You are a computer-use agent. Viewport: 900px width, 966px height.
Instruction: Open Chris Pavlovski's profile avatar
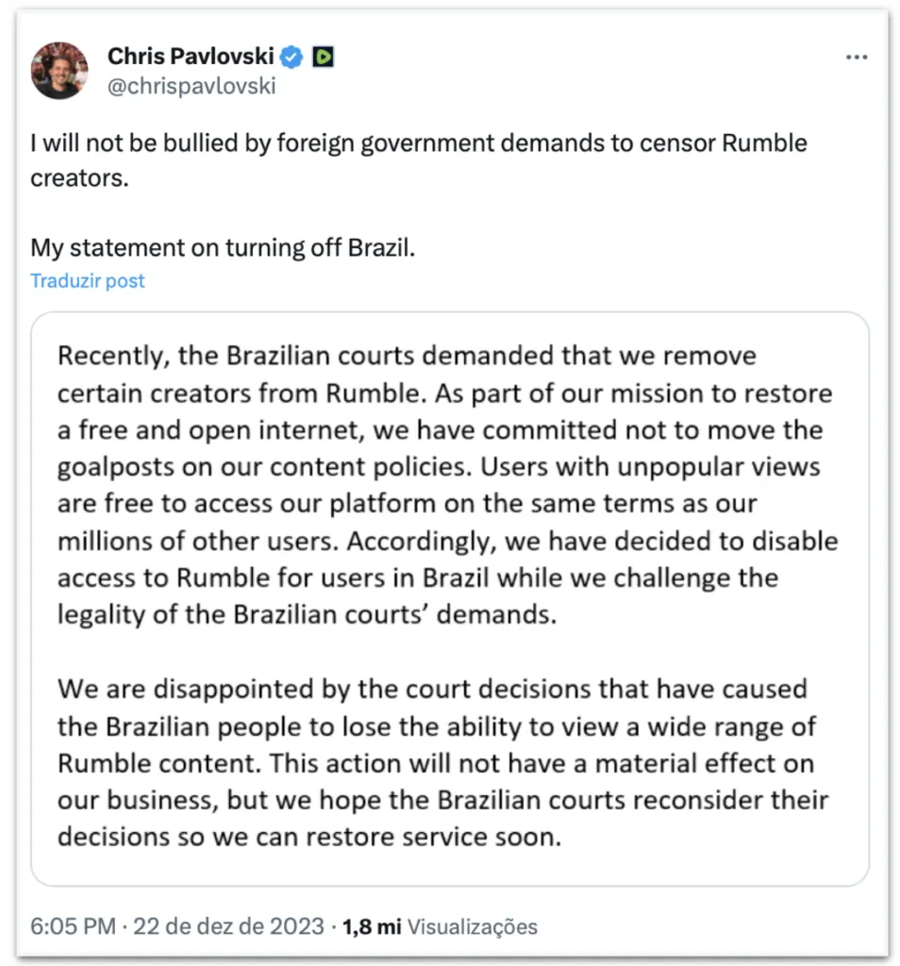click(59, 70)
